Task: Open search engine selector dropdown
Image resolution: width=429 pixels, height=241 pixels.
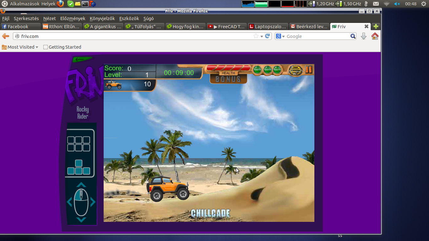Action: coord(280,36)
